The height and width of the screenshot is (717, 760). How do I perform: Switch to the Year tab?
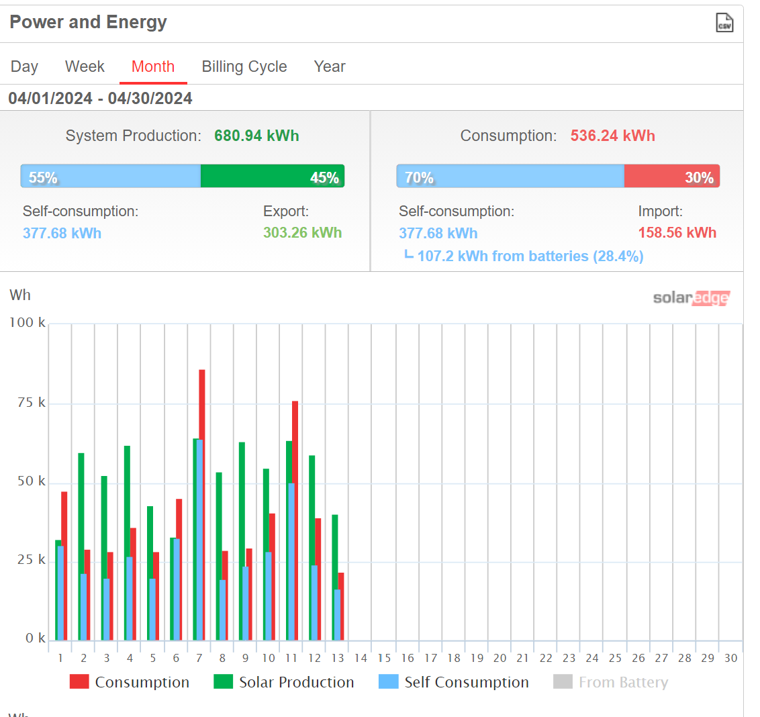[330, 66]
